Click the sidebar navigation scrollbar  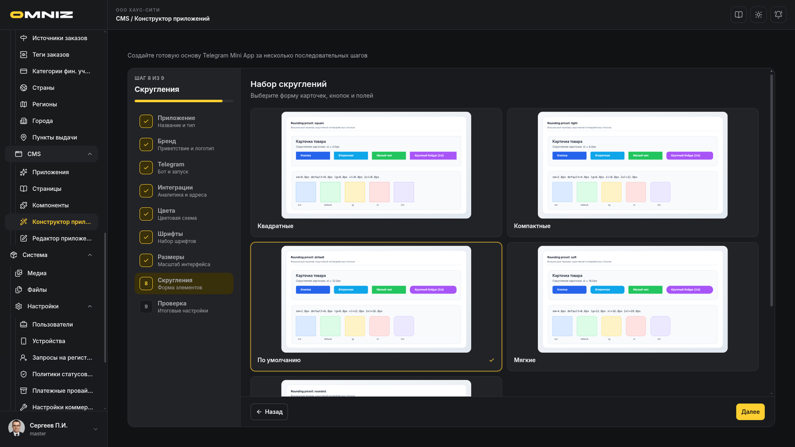pos(105,298)
